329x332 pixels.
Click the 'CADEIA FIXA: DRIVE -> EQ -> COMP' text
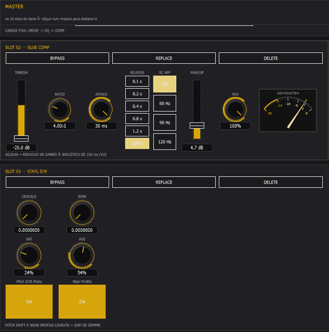(35, 31)
